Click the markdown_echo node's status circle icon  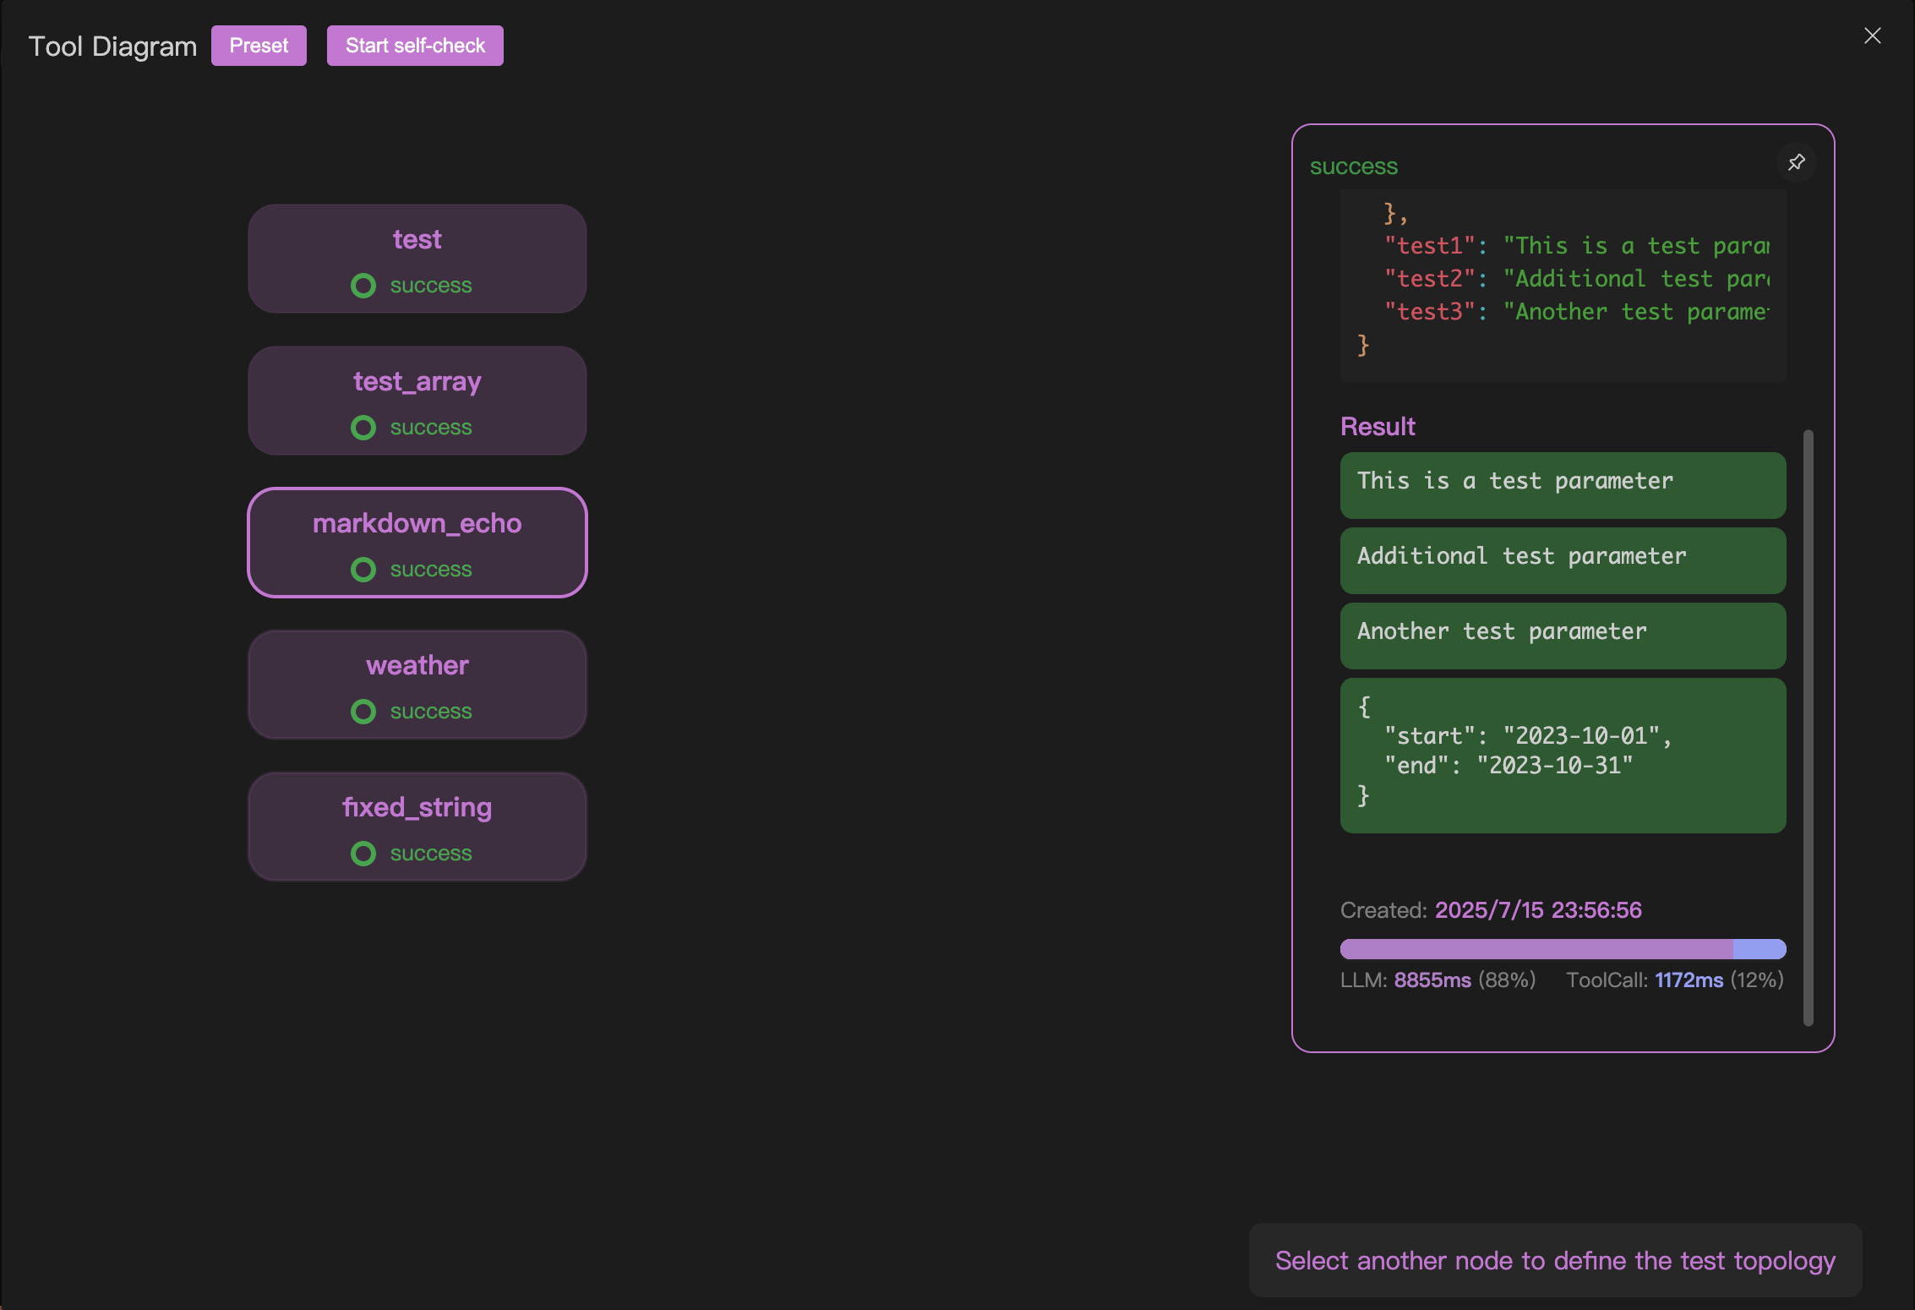coord(363,570)
